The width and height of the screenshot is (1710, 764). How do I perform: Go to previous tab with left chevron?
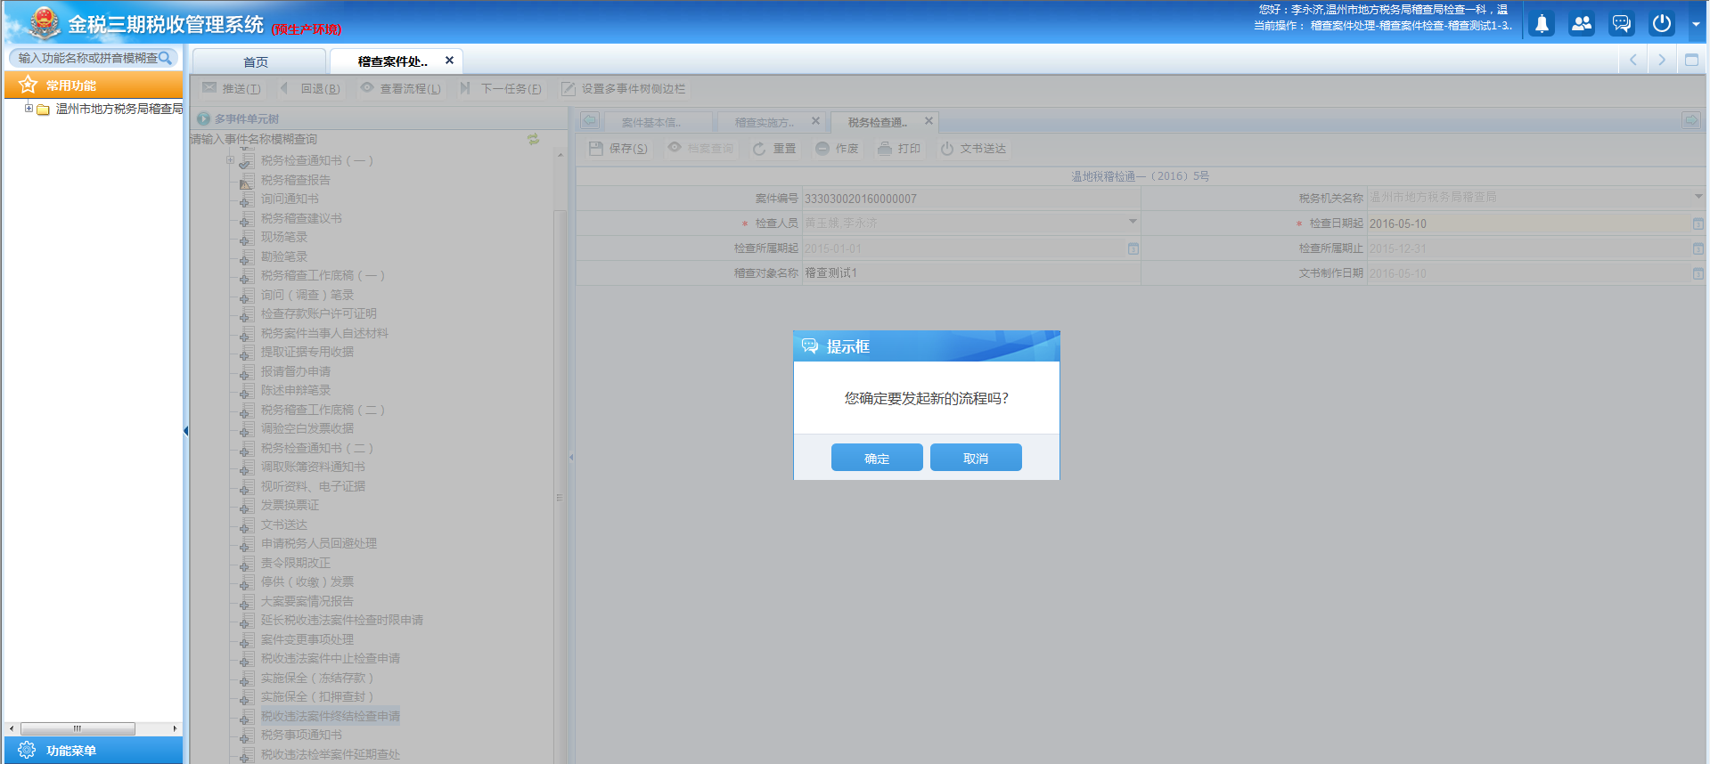[x=1632, y=60]
